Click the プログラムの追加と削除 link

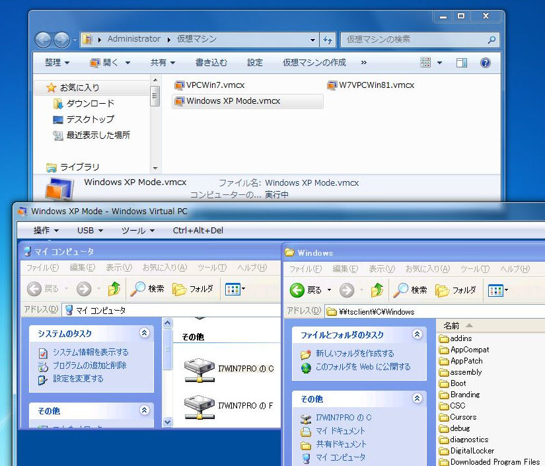(x=90, y=366)
